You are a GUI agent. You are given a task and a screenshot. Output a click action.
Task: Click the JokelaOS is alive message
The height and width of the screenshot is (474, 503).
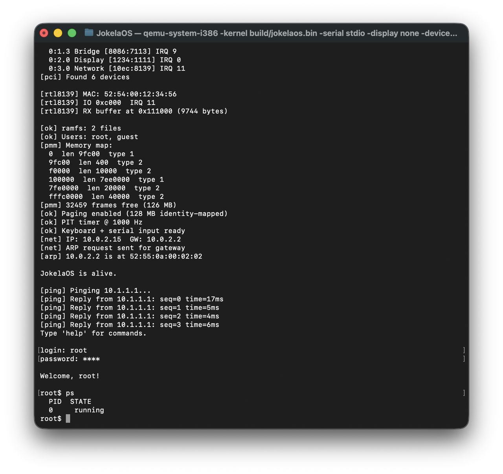coord(78,273)
